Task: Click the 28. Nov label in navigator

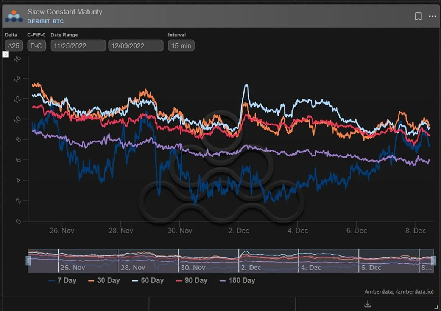Action: click(x=133, y=268)
